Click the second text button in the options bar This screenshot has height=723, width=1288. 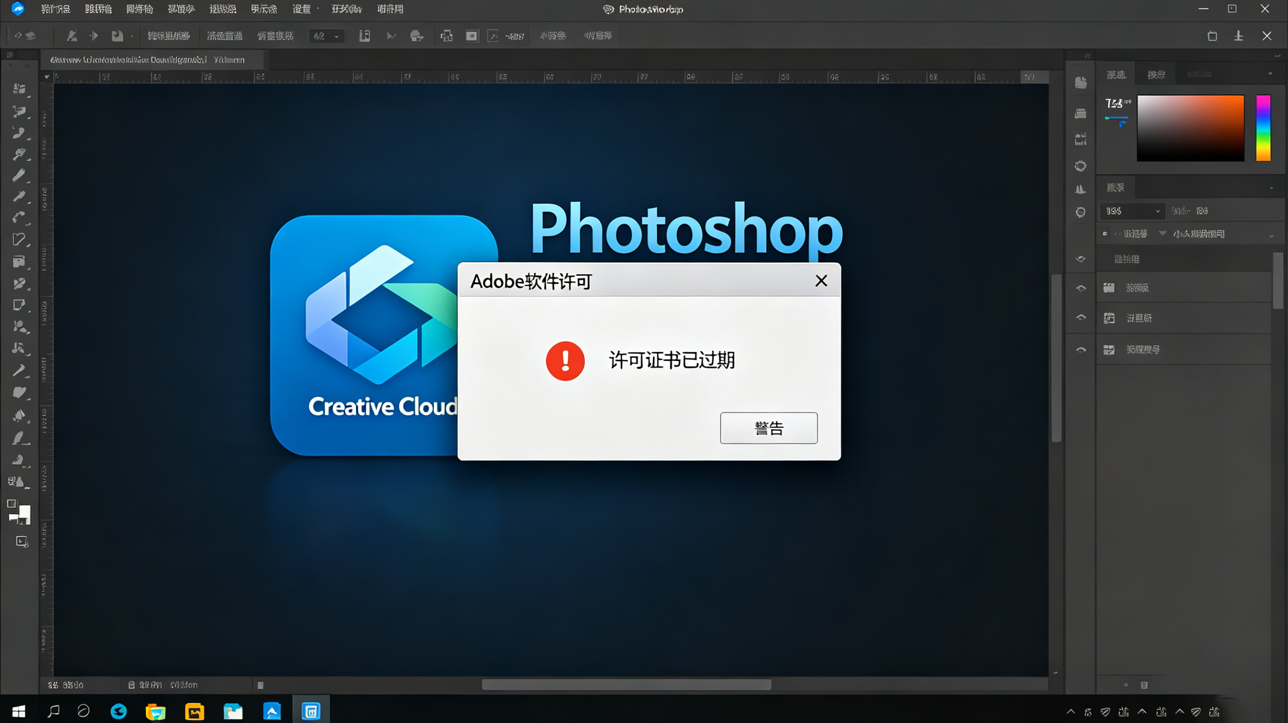(x=224, y=36)
